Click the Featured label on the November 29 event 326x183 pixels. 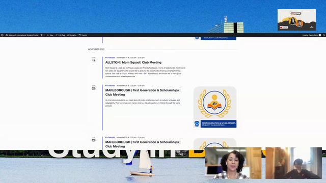[111, 137]
